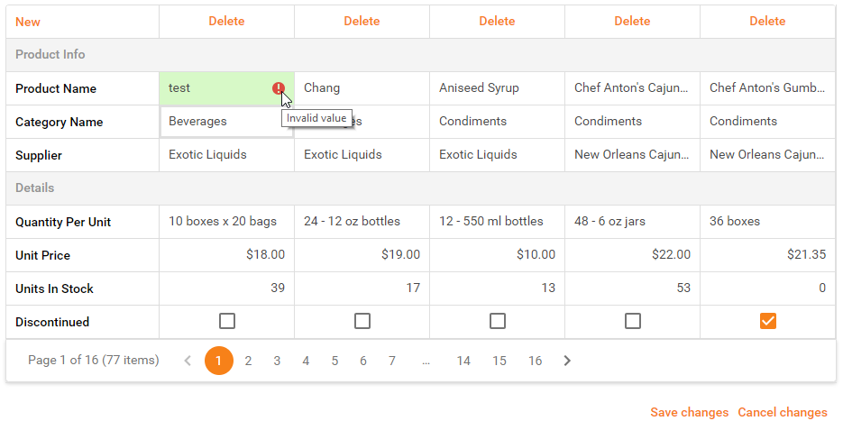
Task: Jump to page 16 in the pager
Action: [x=535, y=361]
